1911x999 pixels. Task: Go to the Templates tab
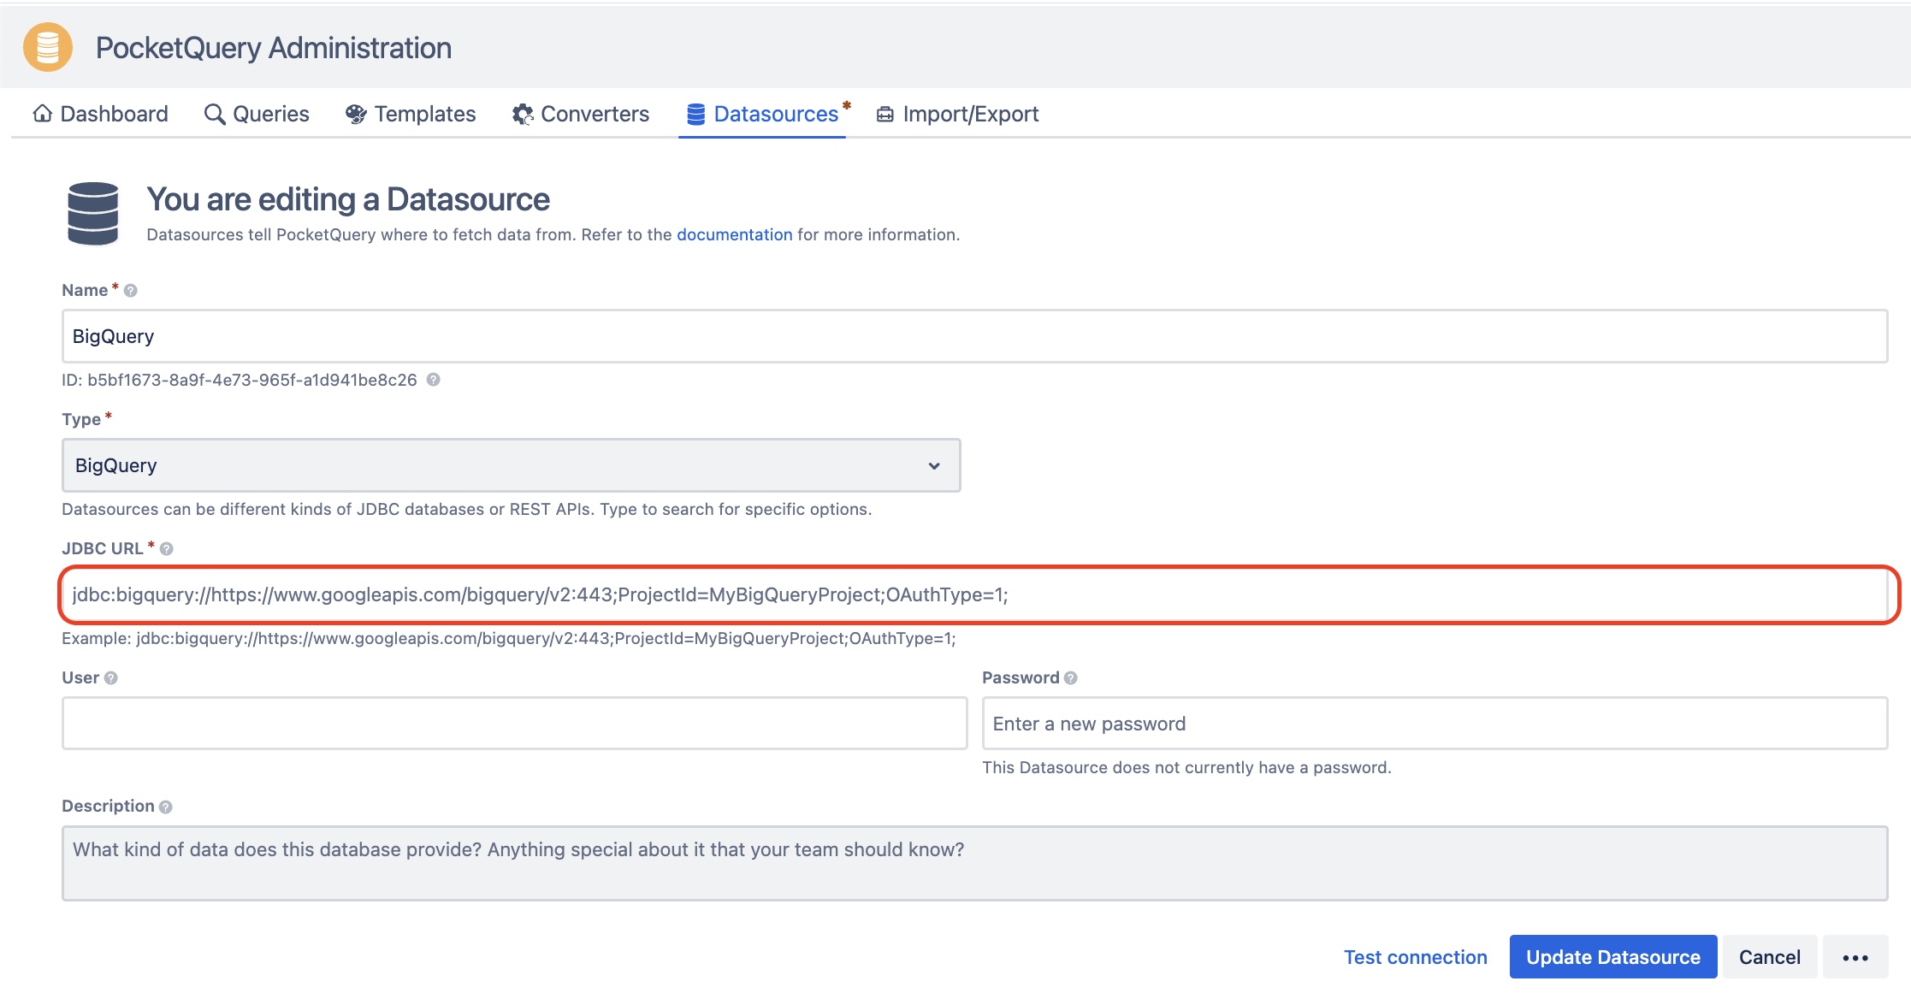tap(411, 114)
